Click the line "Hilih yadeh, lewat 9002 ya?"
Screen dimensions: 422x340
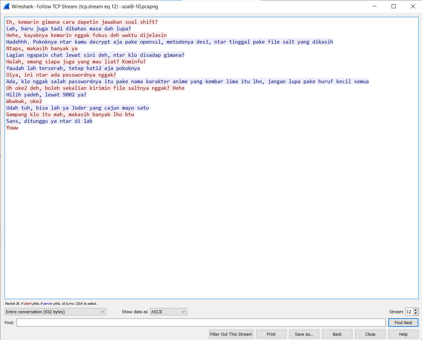point(46,95)
